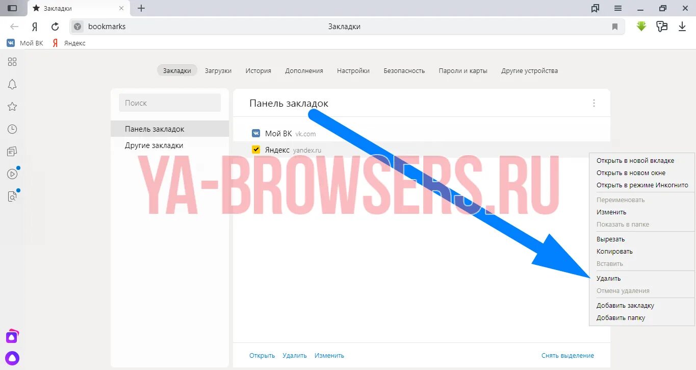Open Яндекс on bookmarks bar
The height and width of the screenshot is (370, 696).
tap(69, 43)
